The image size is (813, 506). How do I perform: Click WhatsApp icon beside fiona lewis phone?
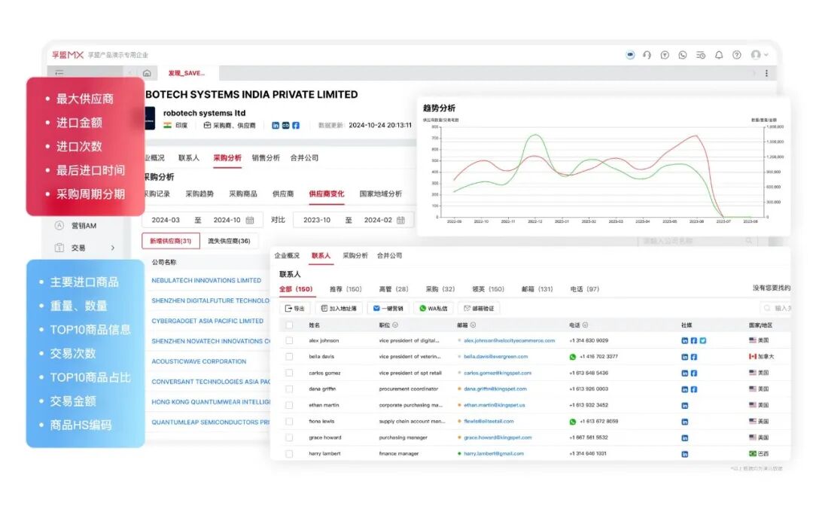572,422
